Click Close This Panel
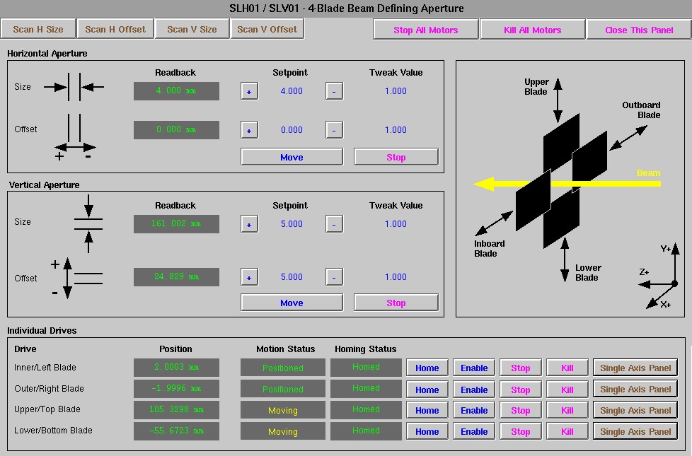 pos(639,30)
